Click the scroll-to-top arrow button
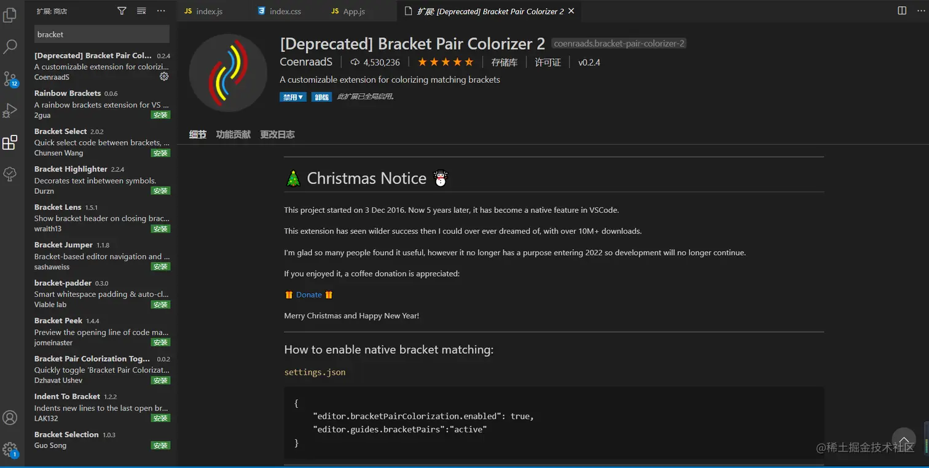Screen dimensions: 929x468 pyautogui.click(x=904, y=439)
